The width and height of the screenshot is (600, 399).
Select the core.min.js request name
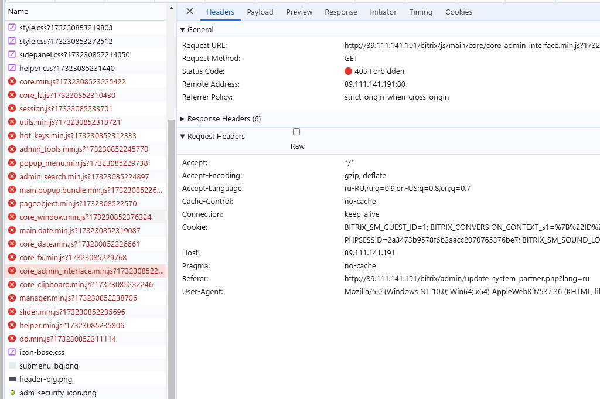point(72,81)
